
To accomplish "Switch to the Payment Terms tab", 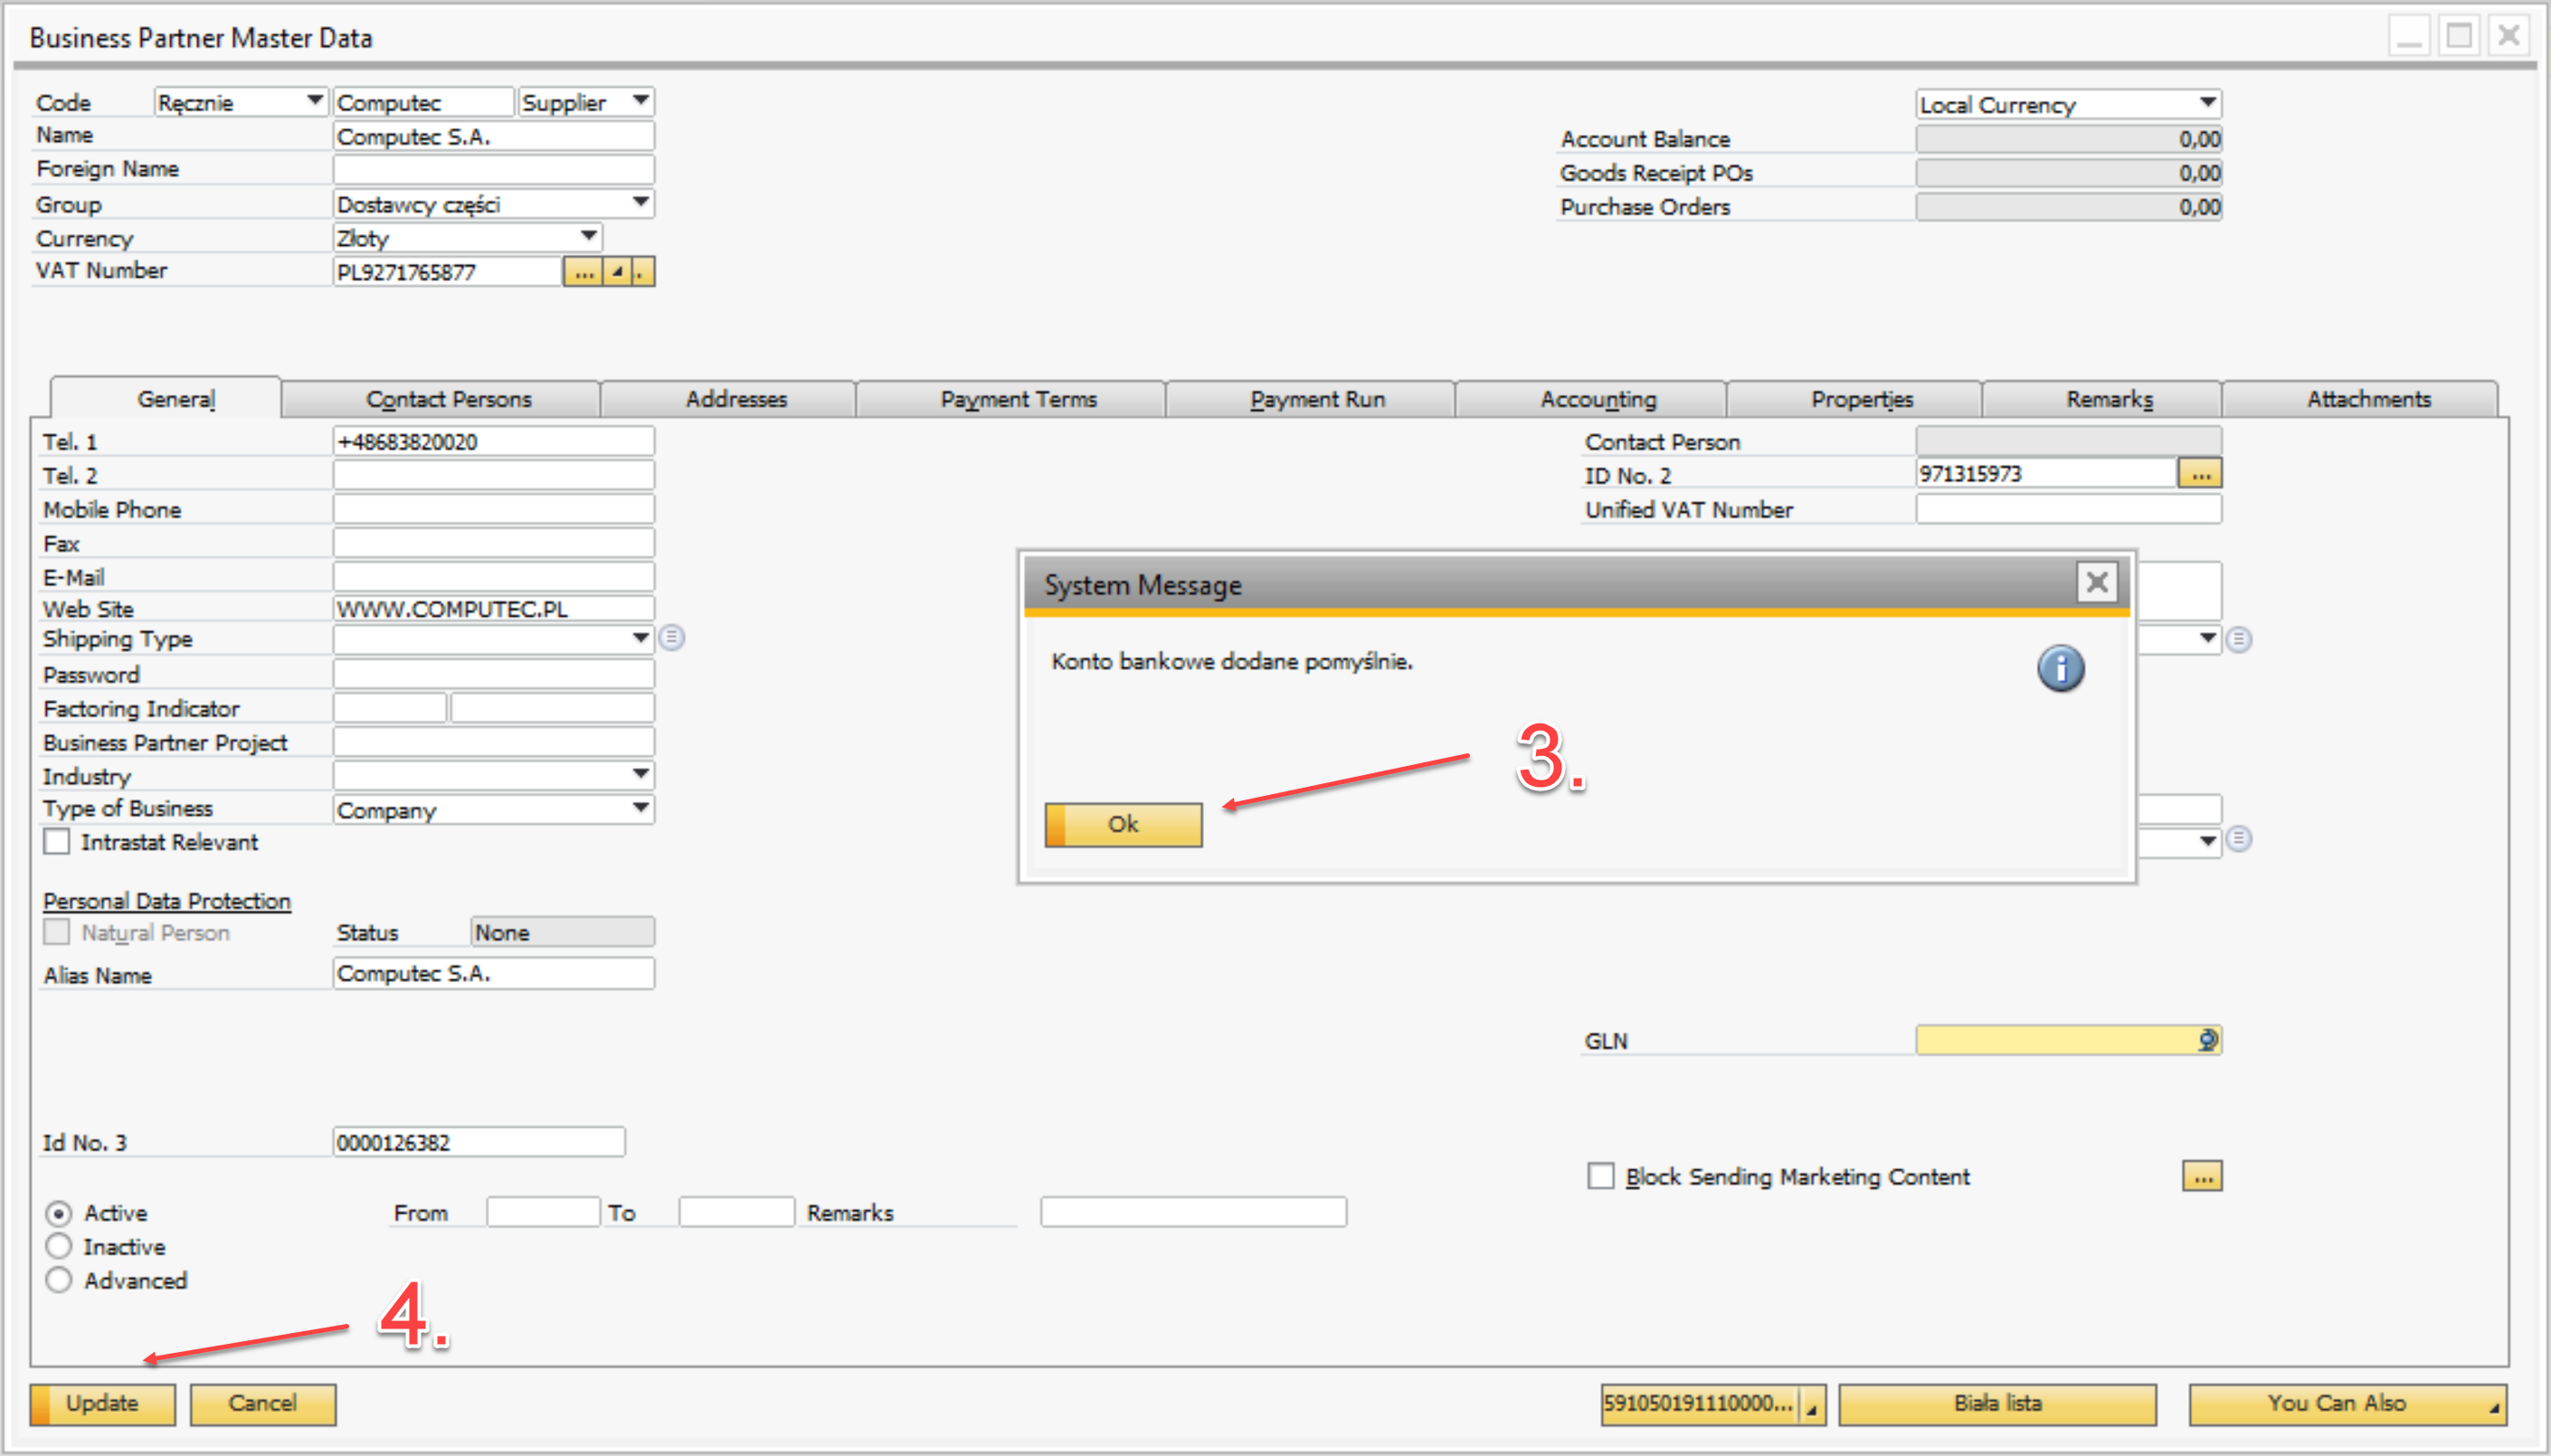I will [1018, 399].
